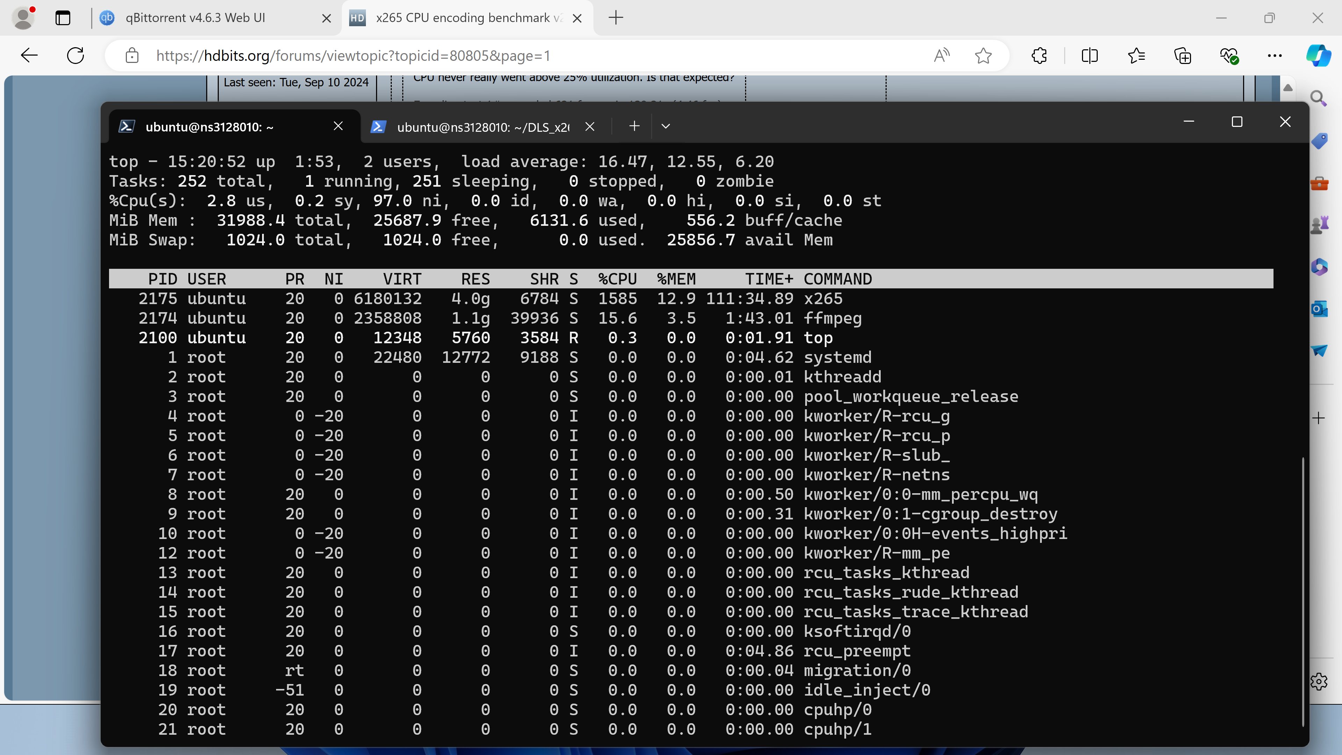Go back to the previous page
The height and width of the screenshot is (755, 1342).
[29, 55]
